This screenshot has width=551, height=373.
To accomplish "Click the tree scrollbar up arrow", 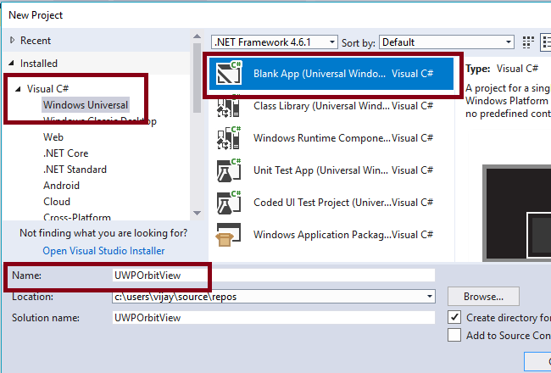I will point(197,36).
